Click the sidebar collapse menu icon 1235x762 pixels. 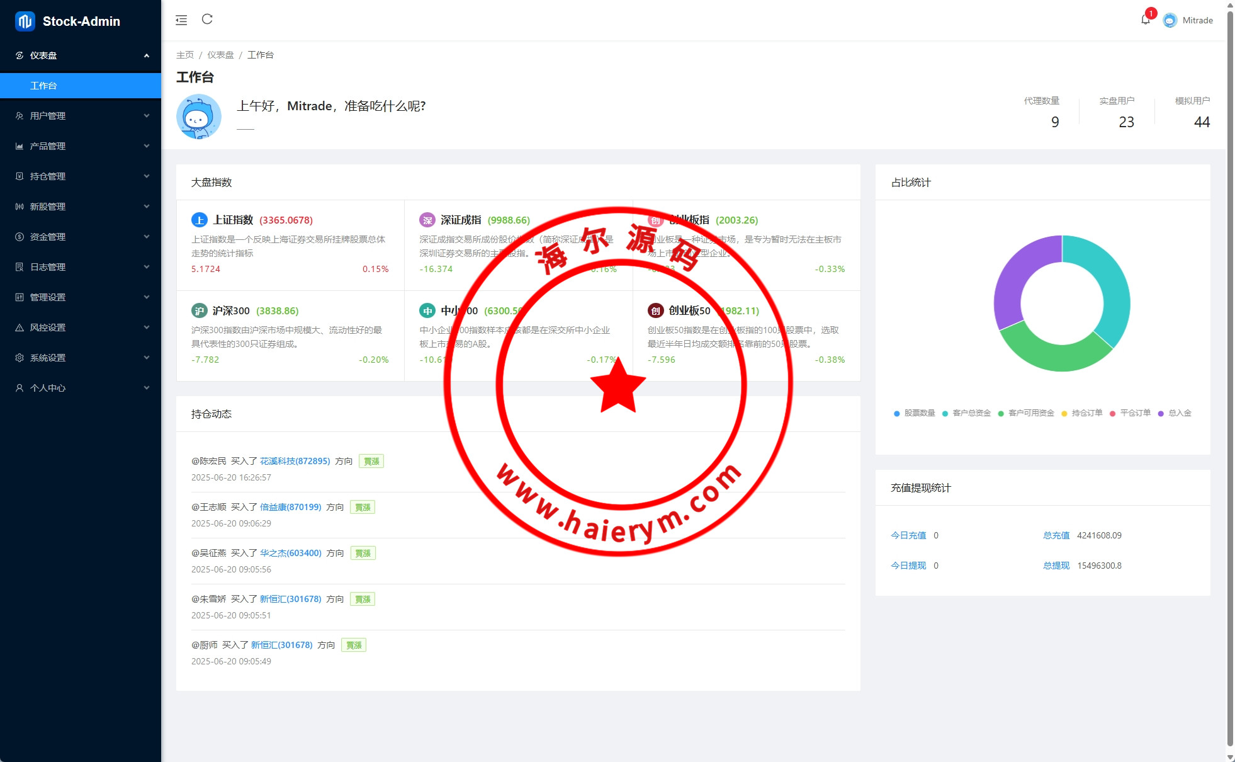point(181,20)
